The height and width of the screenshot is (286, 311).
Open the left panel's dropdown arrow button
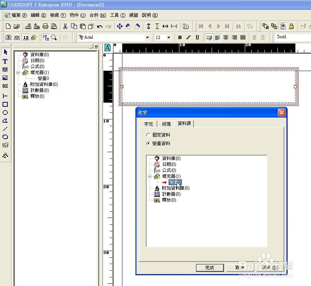[x=91, y=46]
